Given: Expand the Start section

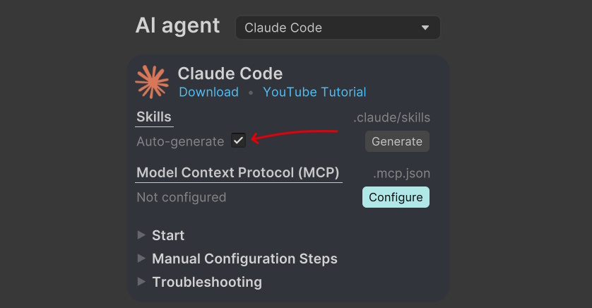Looking at the screenshot, I should pos(168,235).
